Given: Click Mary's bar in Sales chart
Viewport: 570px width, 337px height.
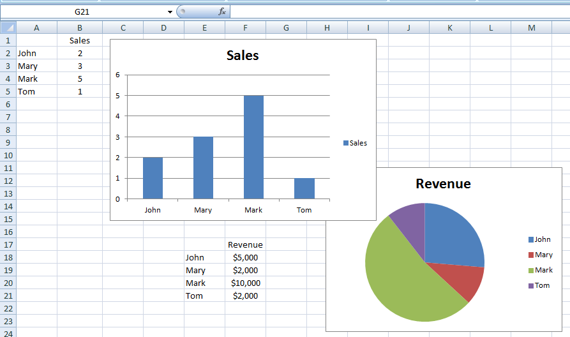Looking at the screenshot, I should [203, 168].
